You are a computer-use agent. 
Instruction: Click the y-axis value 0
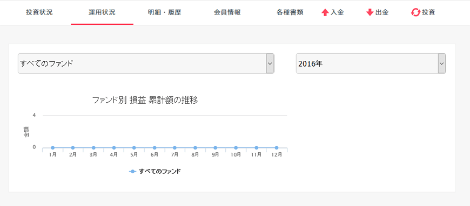(34, 147)
